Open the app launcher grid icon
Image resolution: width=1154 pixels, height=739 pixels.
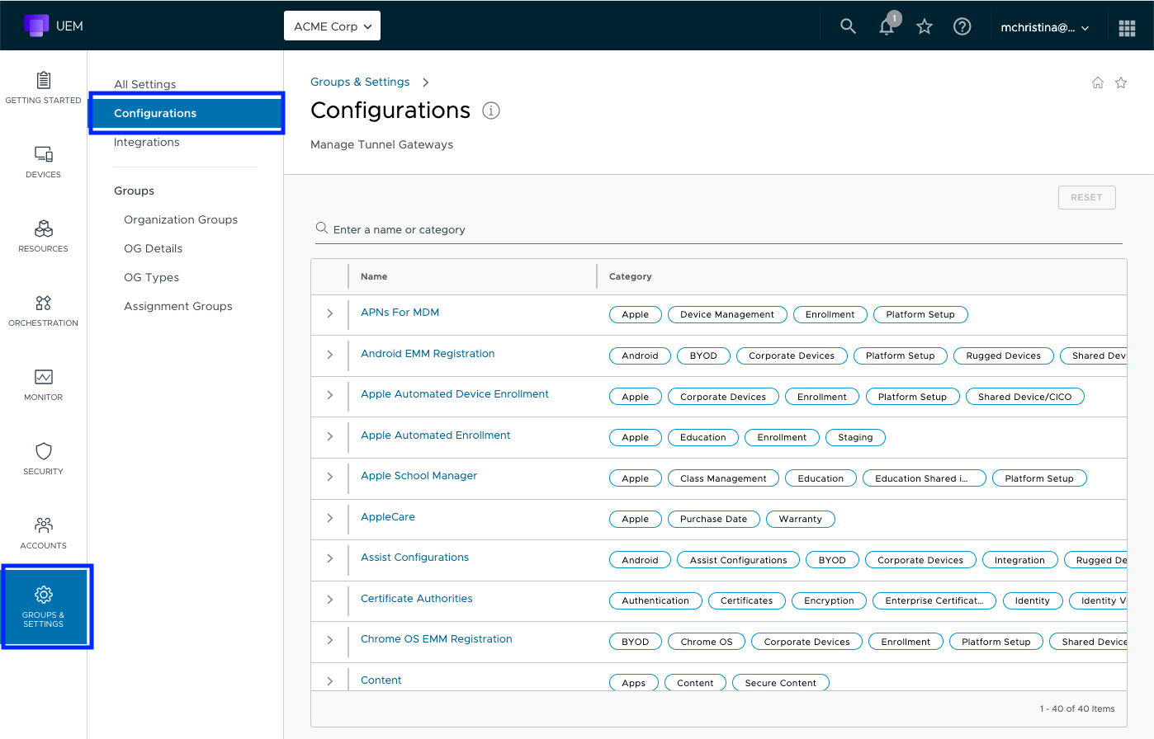click(1127, 27)
